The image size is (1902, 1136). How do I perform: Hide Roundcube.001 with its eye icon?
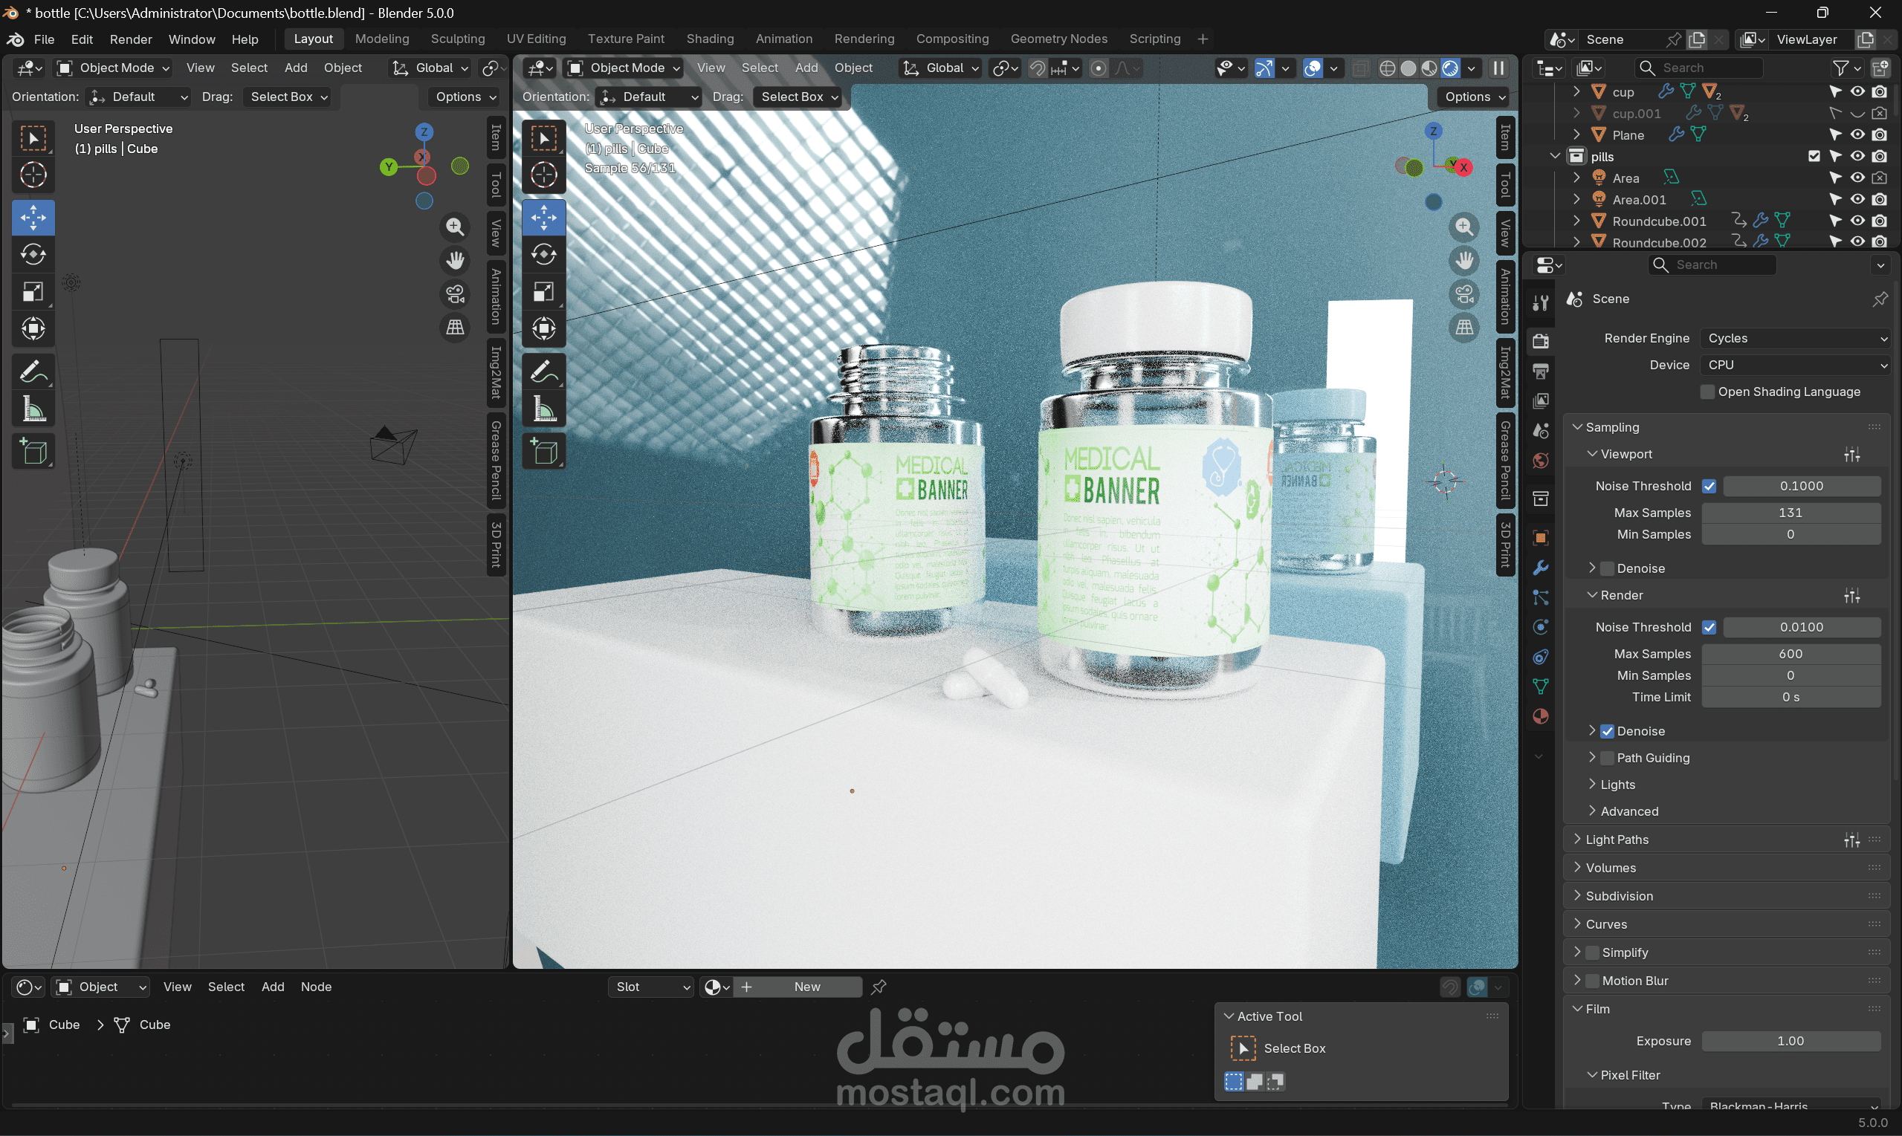tap(1857, 221)
